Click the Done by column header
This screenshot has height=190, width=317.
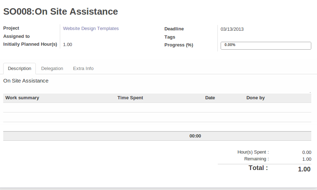pyautogui.click(x=255, y=98)
